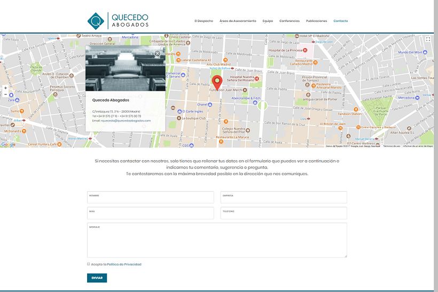
Task: Click the red location pin marker
Action: click(x=217, y=82)
